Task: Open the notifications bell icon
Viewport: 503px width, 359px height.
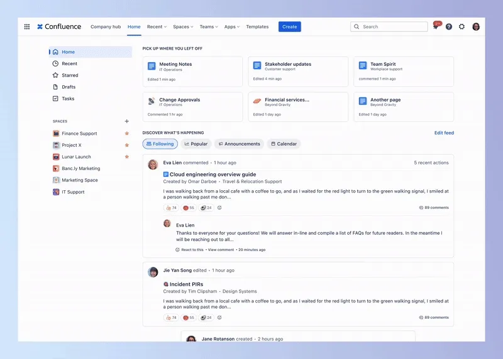Action: (x=436, y=26)
